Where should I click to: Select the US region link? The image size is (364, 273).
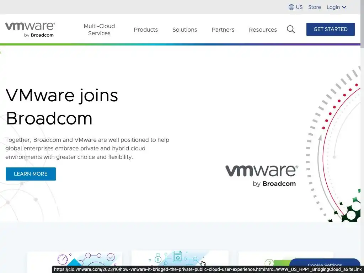pyautogui.click(x=299, y=7)
